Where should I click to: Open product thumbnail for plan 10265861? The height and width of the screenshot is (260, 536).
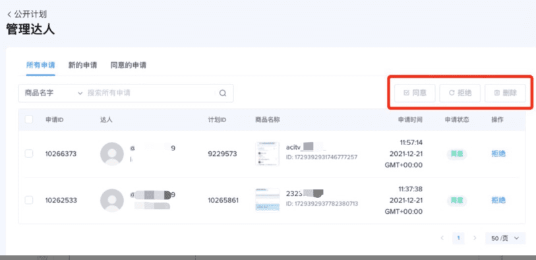[x=267, y=200]
